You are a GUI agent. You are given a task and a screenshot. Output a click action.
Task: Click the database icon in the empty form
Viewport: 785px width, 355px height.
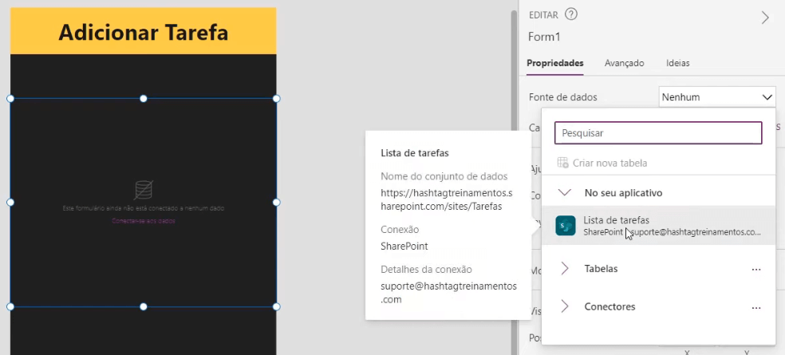(144, 191)
